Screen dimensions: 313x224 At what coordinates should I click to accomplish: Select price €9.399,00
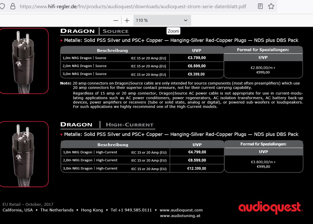coord(196,74)
